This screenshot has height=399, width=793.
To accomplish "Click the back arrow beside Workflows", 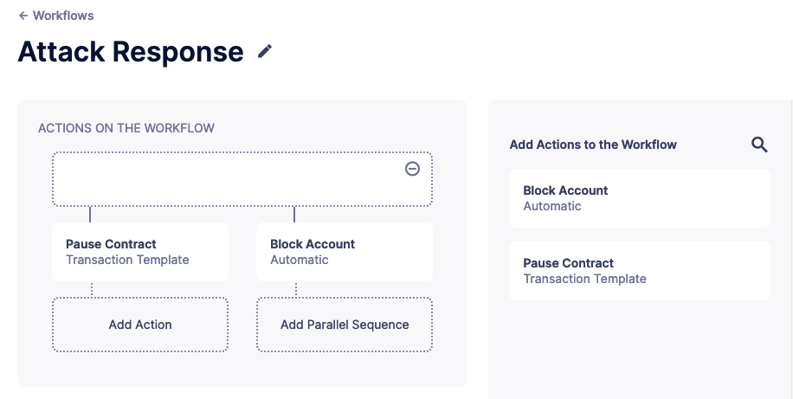I will point(23,16).
